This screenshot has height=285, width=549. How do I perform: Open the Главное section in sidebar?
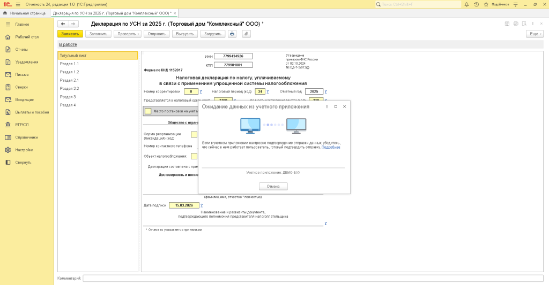point(22,25)
